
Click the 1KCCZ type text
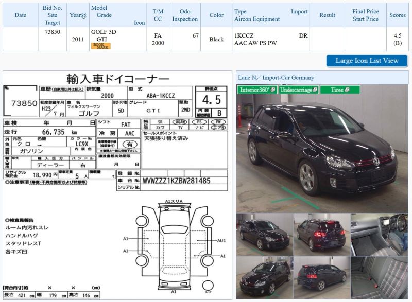click(x=244, y=35)
